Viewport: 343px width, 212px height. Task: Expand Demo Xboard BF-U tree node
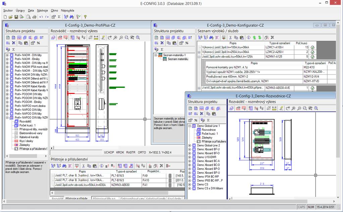(190, 149)
